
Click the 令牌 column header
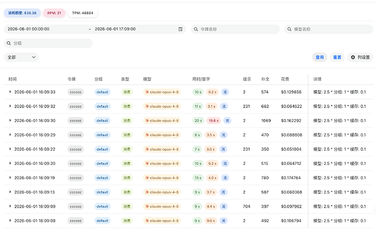[71, 79]
